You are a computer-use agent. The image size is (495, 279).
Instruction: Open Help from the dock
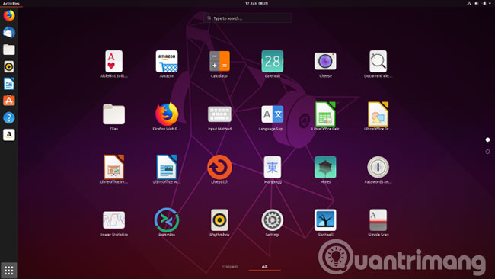pyautogui.click(x=9, y=118)
